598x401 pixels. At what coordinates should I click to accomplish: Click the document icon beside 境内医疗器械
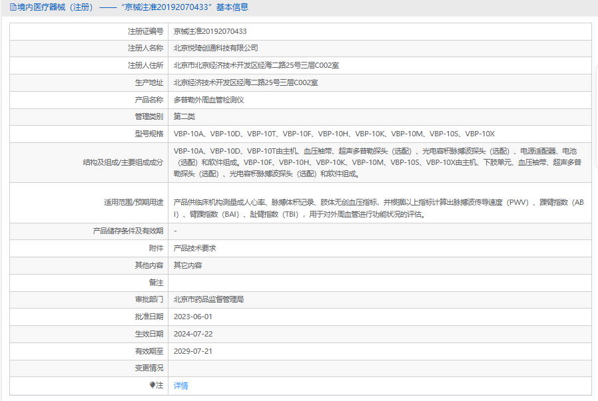tap(5, 7)
